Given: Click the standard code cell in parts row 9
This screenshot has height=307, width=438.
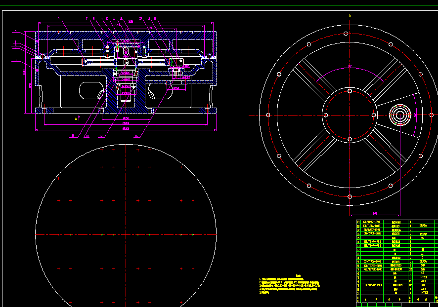Looking at the screenshot, I should click(373, 262).
